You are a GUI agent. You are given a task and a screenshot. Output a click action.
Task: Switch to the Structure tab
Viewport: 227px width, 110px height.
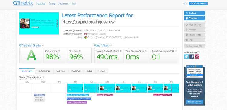coord(61,71)
